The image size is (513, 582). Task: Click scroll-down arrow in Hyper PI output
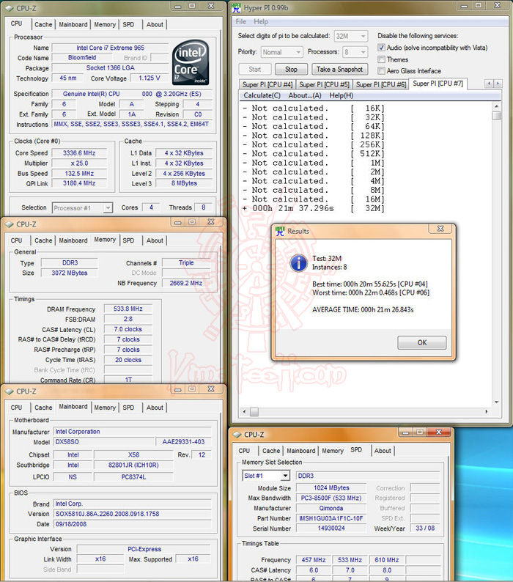496,402
